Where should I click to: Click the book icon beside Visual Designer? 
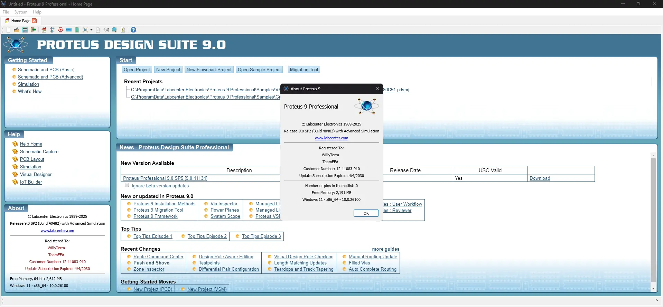[x=15, y=174]
